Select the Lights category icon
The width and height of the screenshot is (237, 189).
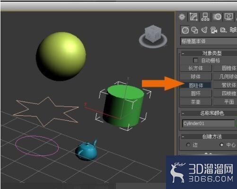204,30
